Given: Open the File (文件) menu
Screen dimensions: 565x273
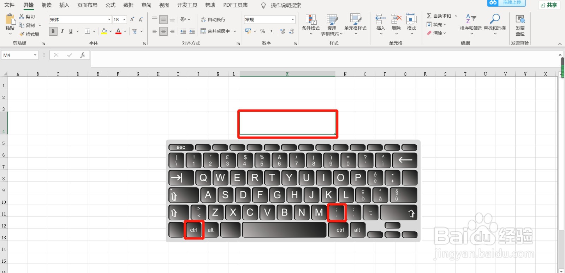Looking at the screenshot, I should tap(10, 5).
